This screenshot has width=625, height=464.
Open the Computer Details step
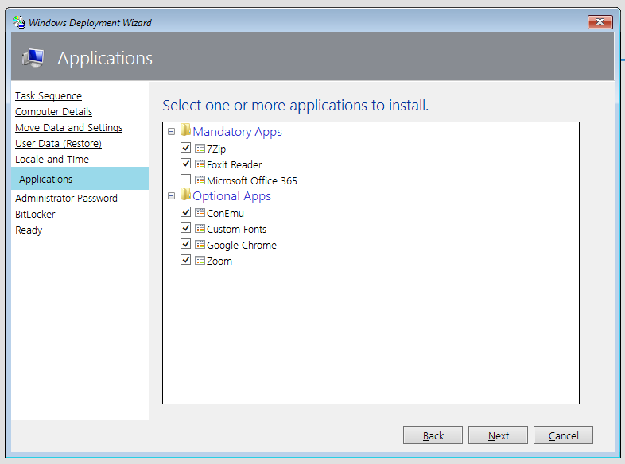53,112
